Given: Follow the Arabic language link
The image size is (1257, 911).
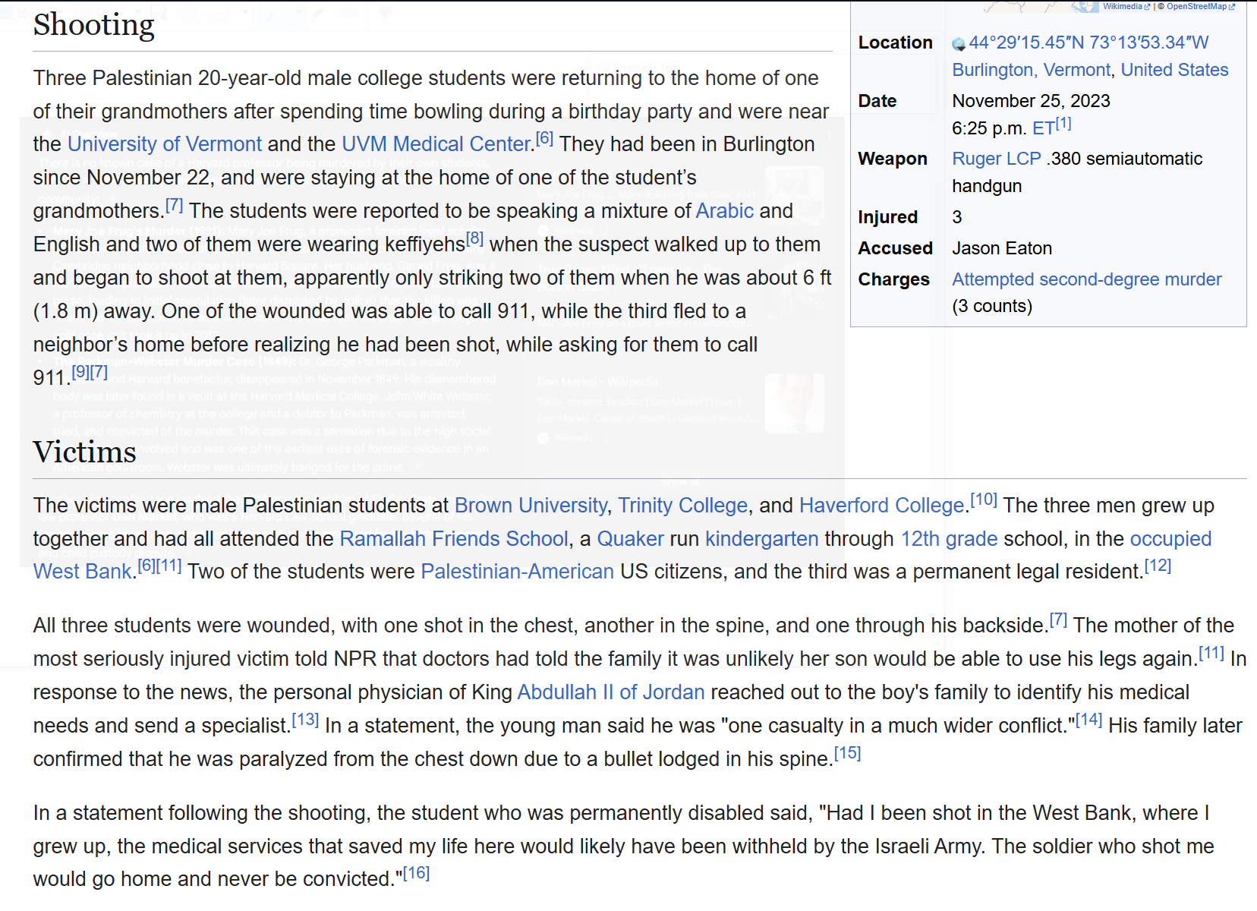Looking at the screenshot, I should [x=725, y=211].
